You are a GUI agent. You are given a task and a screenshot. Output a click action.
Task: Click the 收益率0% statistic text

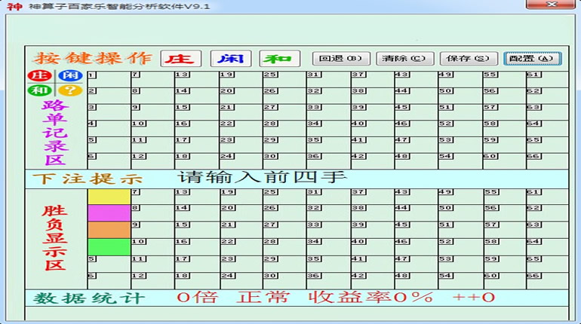point(370,298)
